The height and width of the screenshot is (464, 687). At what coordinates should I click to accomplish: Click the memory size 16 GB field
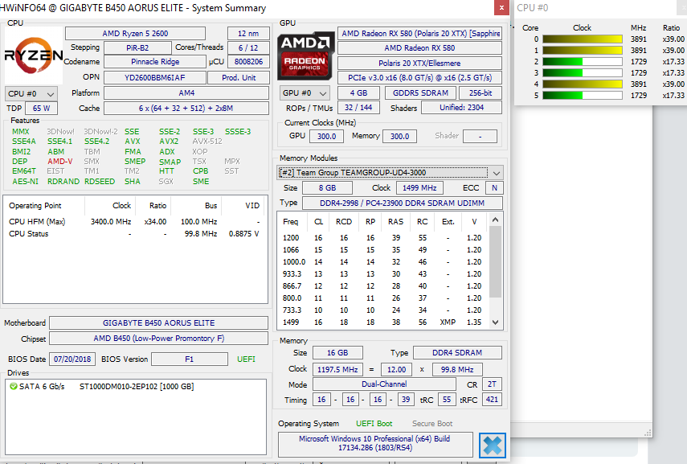[x=337, y=352]
